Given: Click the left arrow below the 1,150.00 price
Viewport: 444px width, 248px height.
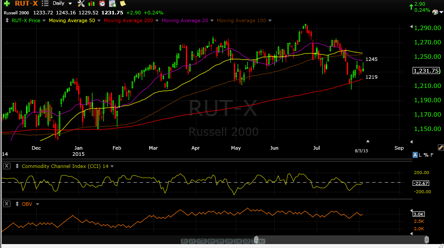Looking at the screenshot, I should pyautogui.click(x=411, y=141).
